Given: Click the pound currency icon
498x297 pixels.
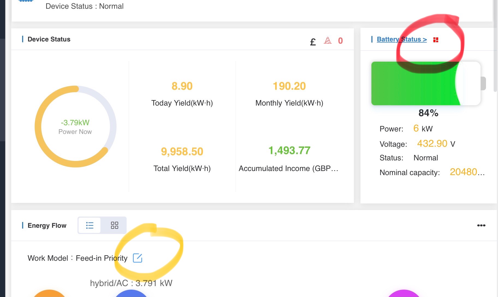Looking at the screenshot, I should [313, 42].
